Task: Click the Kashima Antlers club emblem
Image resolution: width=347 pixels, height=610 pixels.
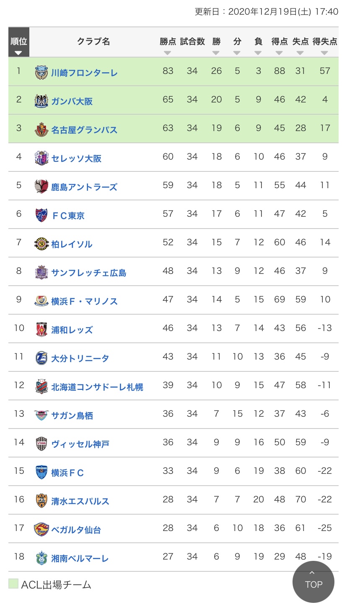Action: [41, 187]
